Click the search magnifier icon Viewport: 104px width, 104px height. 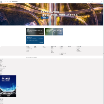(x=101, y=2)
